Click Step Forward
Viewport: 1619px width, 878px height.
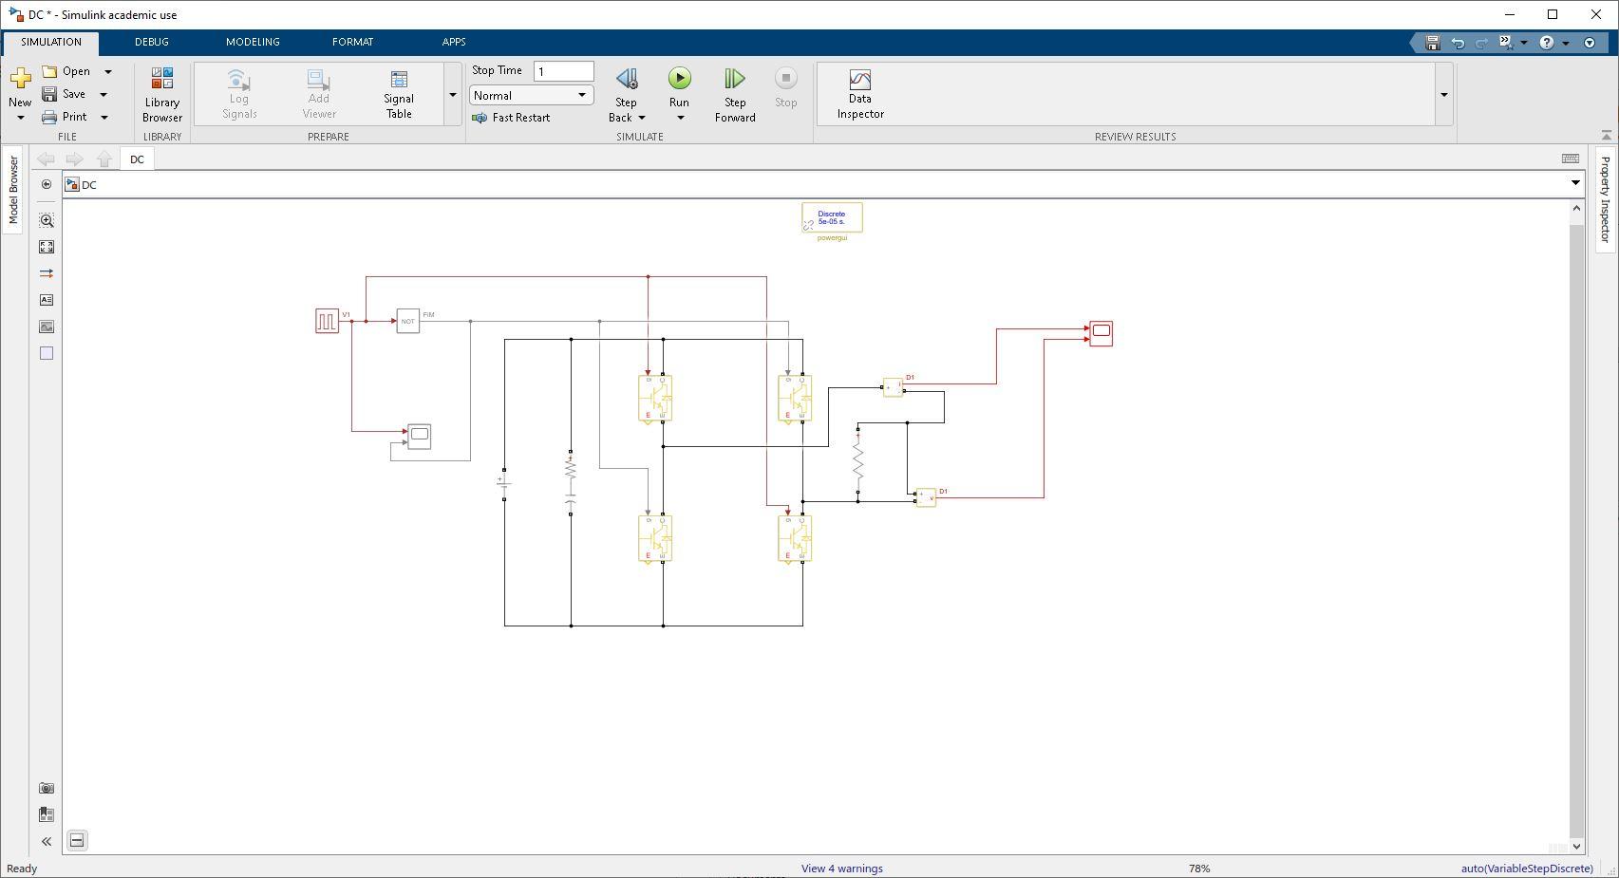[735, 94]
